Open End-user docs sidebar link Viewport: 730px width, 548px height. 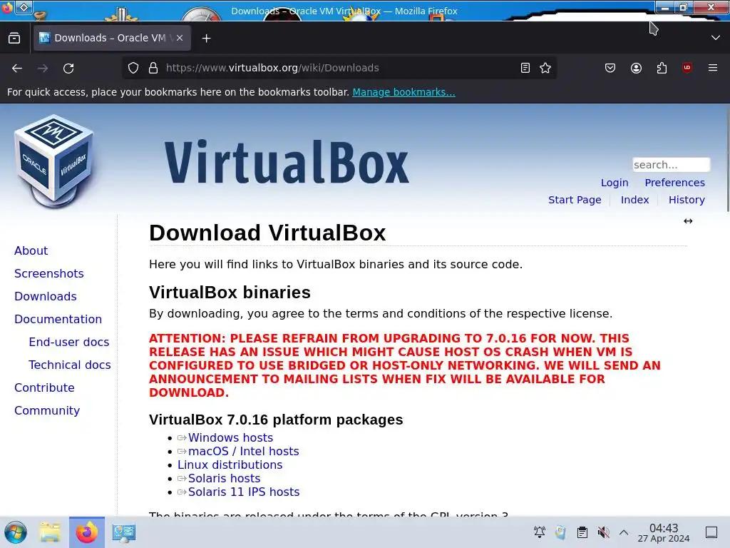(69, 342)
